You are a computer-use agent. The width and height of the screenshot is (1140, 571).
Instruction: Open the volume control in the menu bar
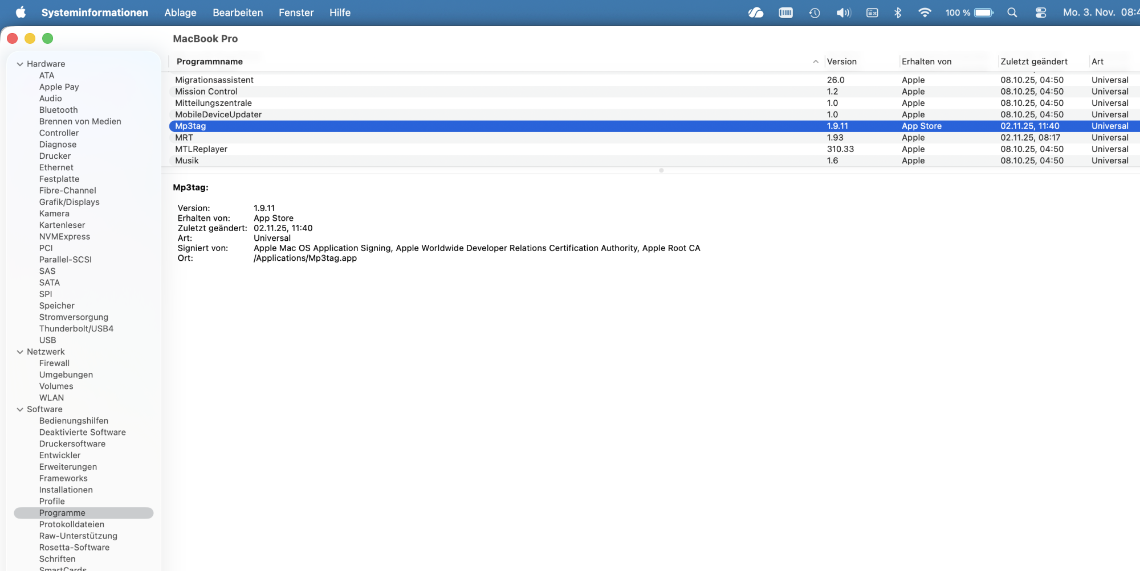click(844, 13)
